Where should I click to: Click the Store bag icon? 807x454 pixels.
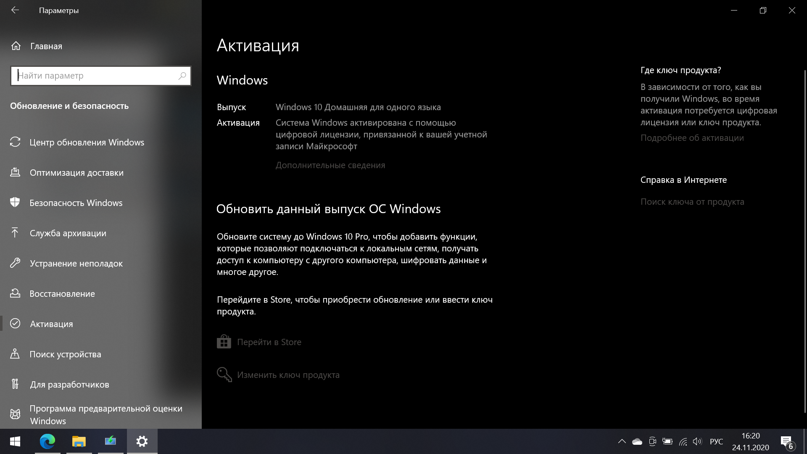click(x=224, y=342)
